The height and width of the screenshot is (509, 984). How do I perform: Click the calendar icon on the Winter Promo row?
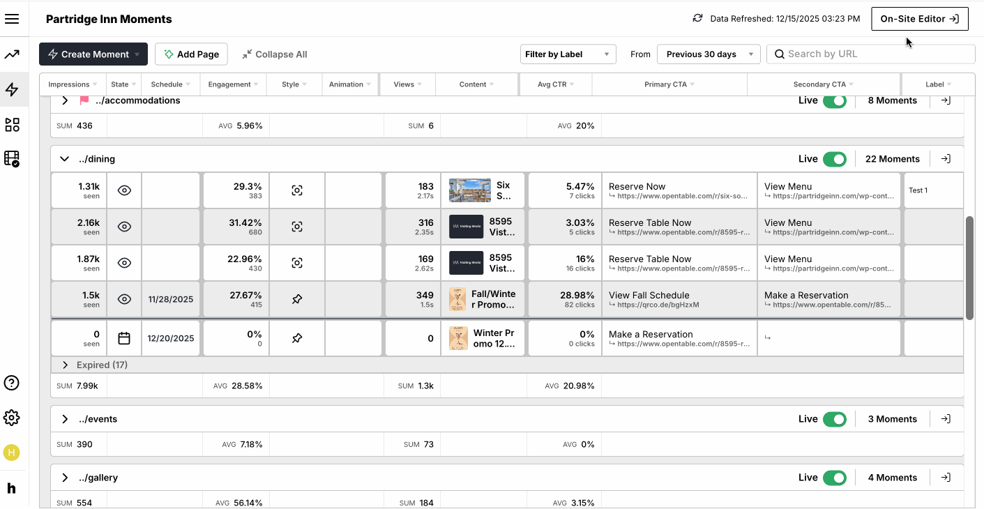123,337
